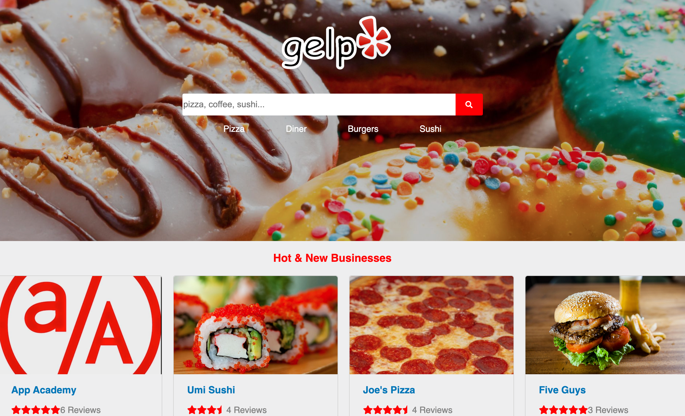
Task: Click Joe's Pizza star rating
Action: [385, 410]
